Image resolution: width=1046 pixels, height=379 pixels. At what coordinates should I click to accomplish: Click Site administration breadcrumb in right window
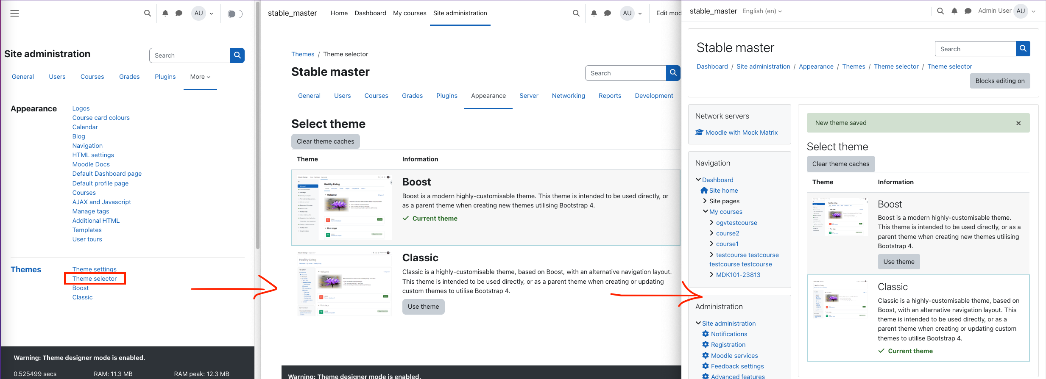(x=763, y=66)
